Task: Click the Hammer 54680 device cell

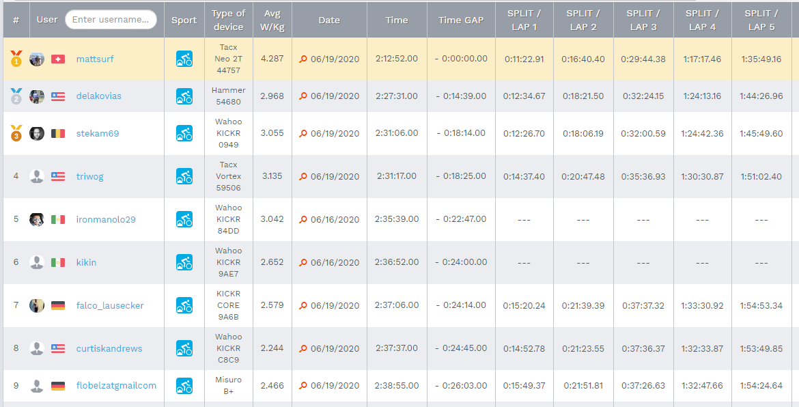Action: 228,96
